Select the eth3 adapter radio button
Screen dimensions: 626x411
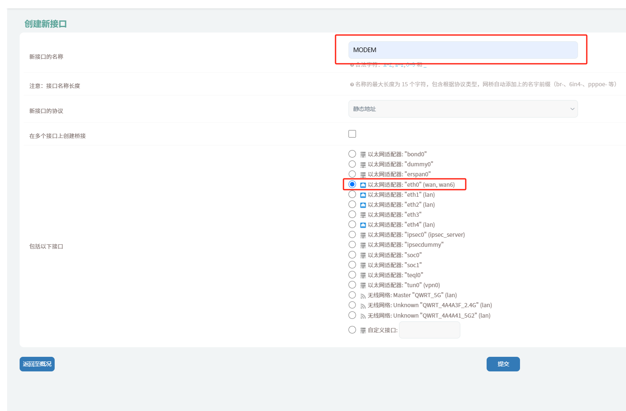point(352,214)
